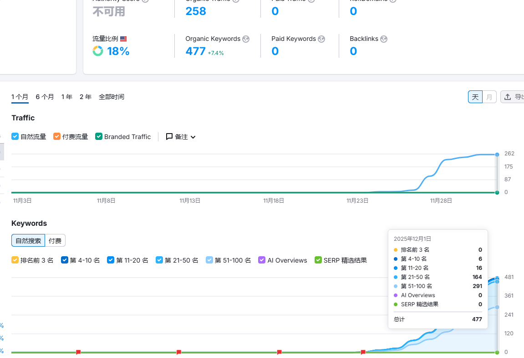Select the 付费 tab under Keywords
The height and width of the screenshot is (358, 524).
55,240
